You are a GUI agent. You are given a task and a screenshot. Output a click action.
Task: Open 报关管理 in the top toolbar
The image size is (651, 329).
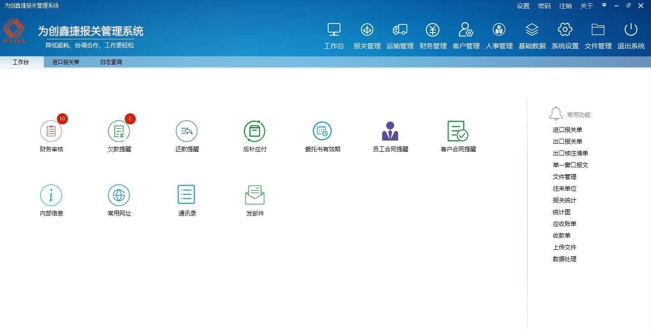367,36
